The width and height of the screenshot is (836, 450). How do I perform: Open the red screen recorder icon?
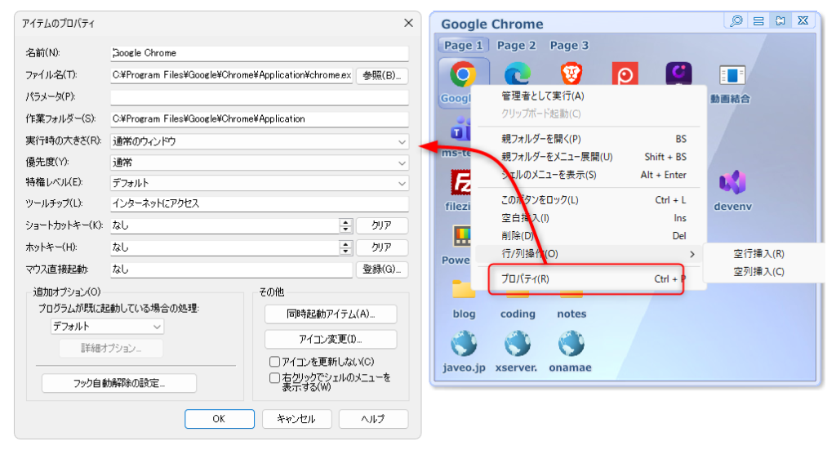coord(625,74)
